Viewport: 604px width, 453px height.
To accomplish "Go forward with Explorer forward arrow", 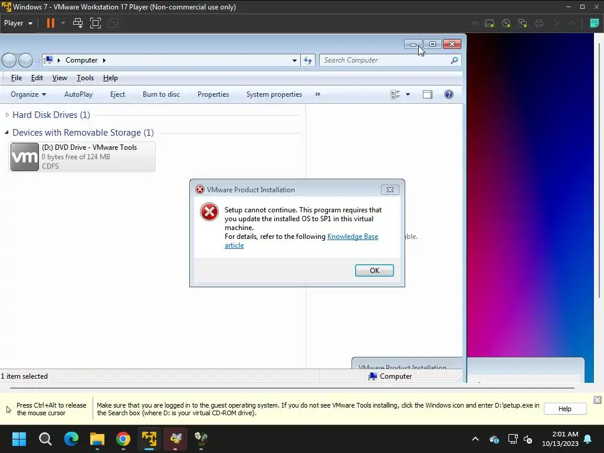I will point(25,60).
